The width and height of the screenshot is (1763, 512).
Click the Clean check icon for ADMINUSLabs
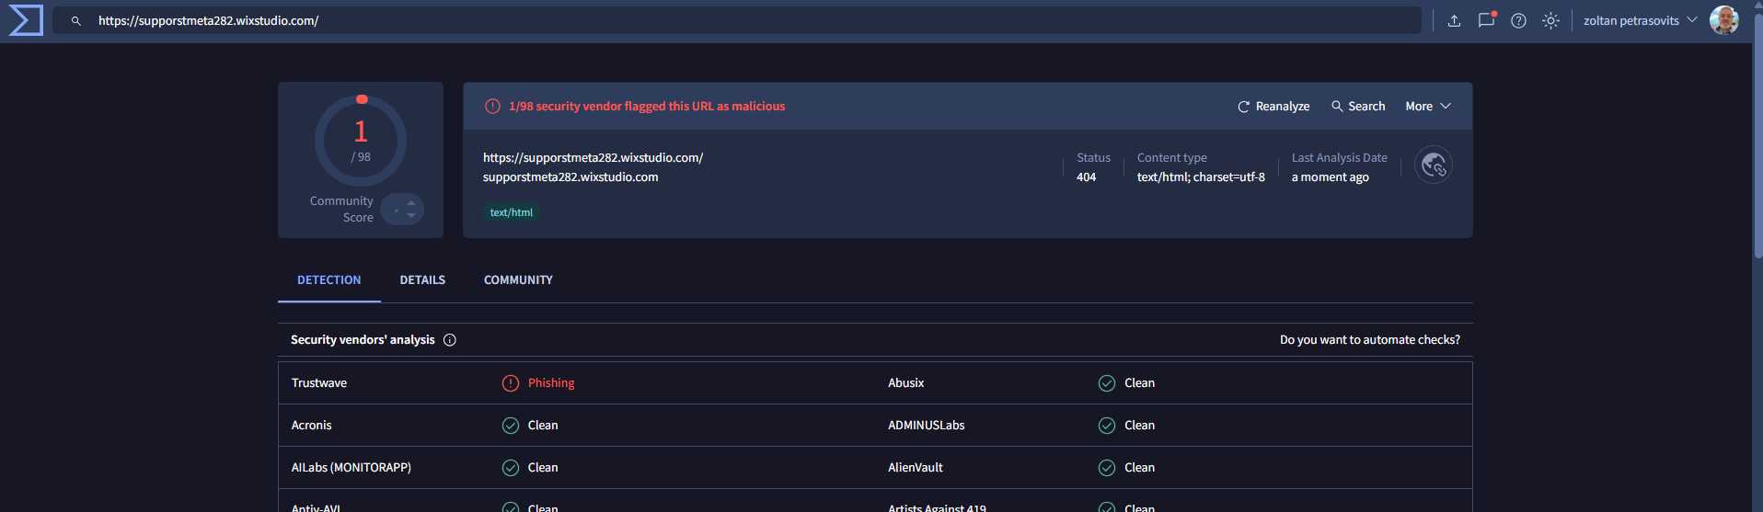click(x=1107, y=426)
